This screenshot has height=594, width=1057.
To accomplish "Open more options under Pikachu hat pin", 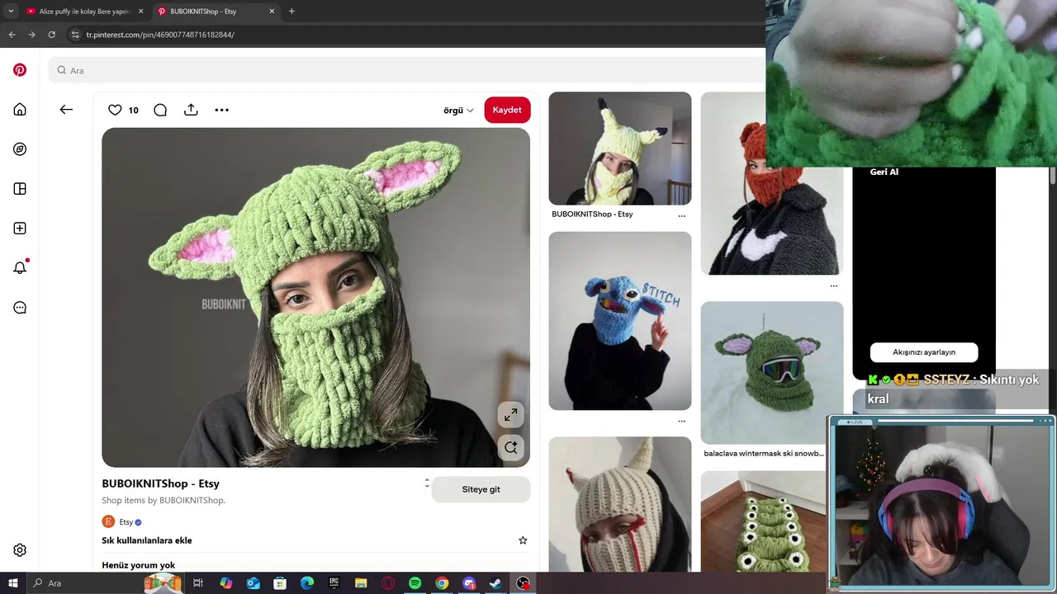I will click(x=681, y=215).
